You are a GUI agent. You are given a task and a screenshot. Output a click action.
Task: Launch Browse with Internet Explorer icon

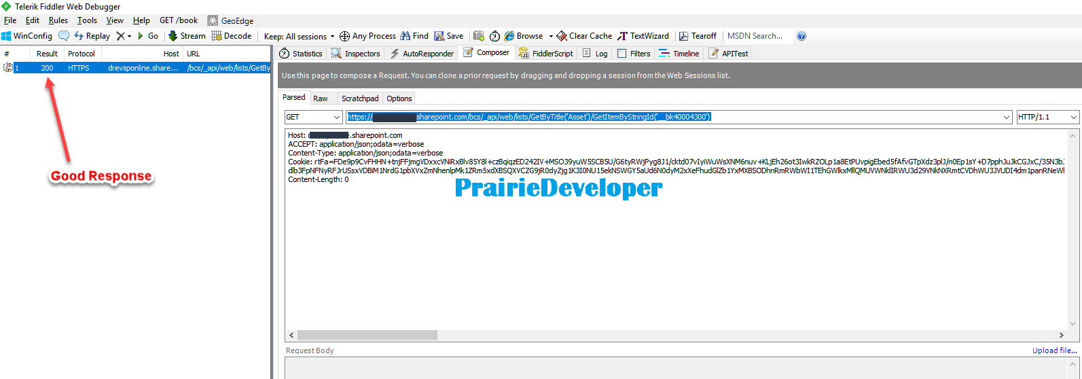[x=509, y=36]
